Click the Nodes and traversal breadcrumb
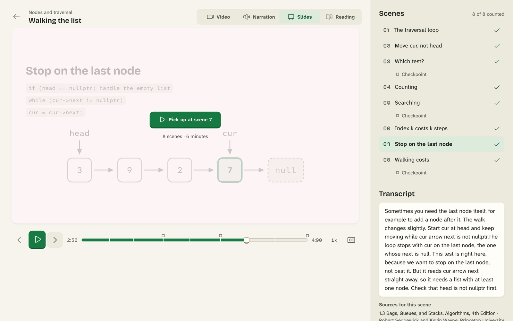Image resolution: width=513 pixels, height=321 pixels. click(x=50, y=12)
